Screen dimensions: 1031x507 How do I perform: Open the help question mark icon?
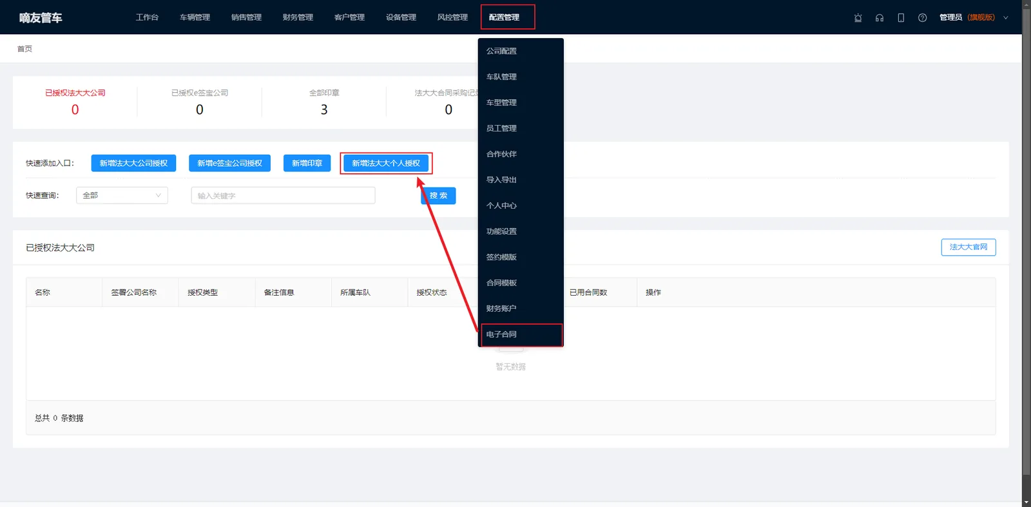pos(922,18)
